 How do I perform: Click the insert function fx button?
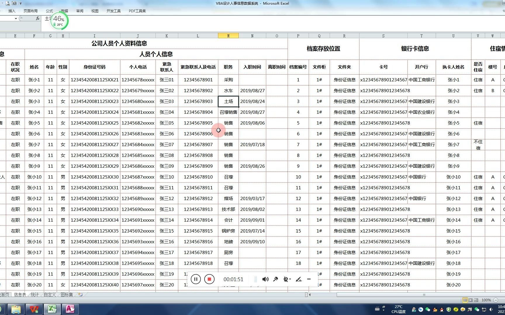coord(37,18)
